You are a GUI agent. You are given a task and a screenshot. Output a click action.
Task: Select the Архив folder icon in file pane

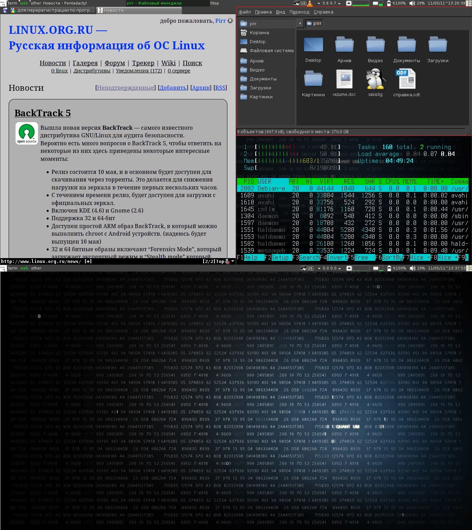tap(344, 45)
